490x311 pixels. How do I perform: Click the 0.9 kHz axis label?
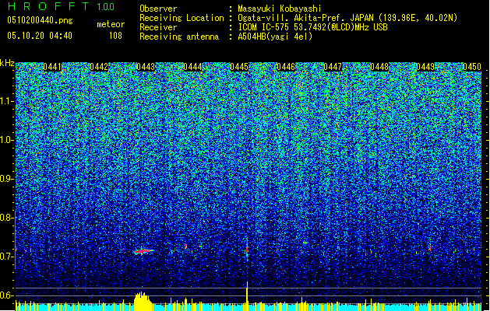(6, 179)
